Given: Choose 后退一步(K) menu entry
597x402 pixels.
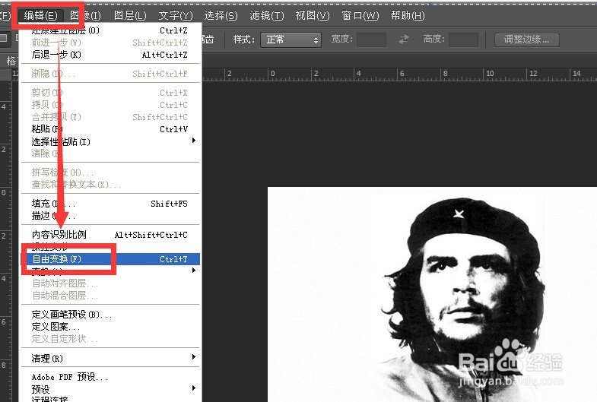Looking at the screenshot, I should tap(110, 55).
